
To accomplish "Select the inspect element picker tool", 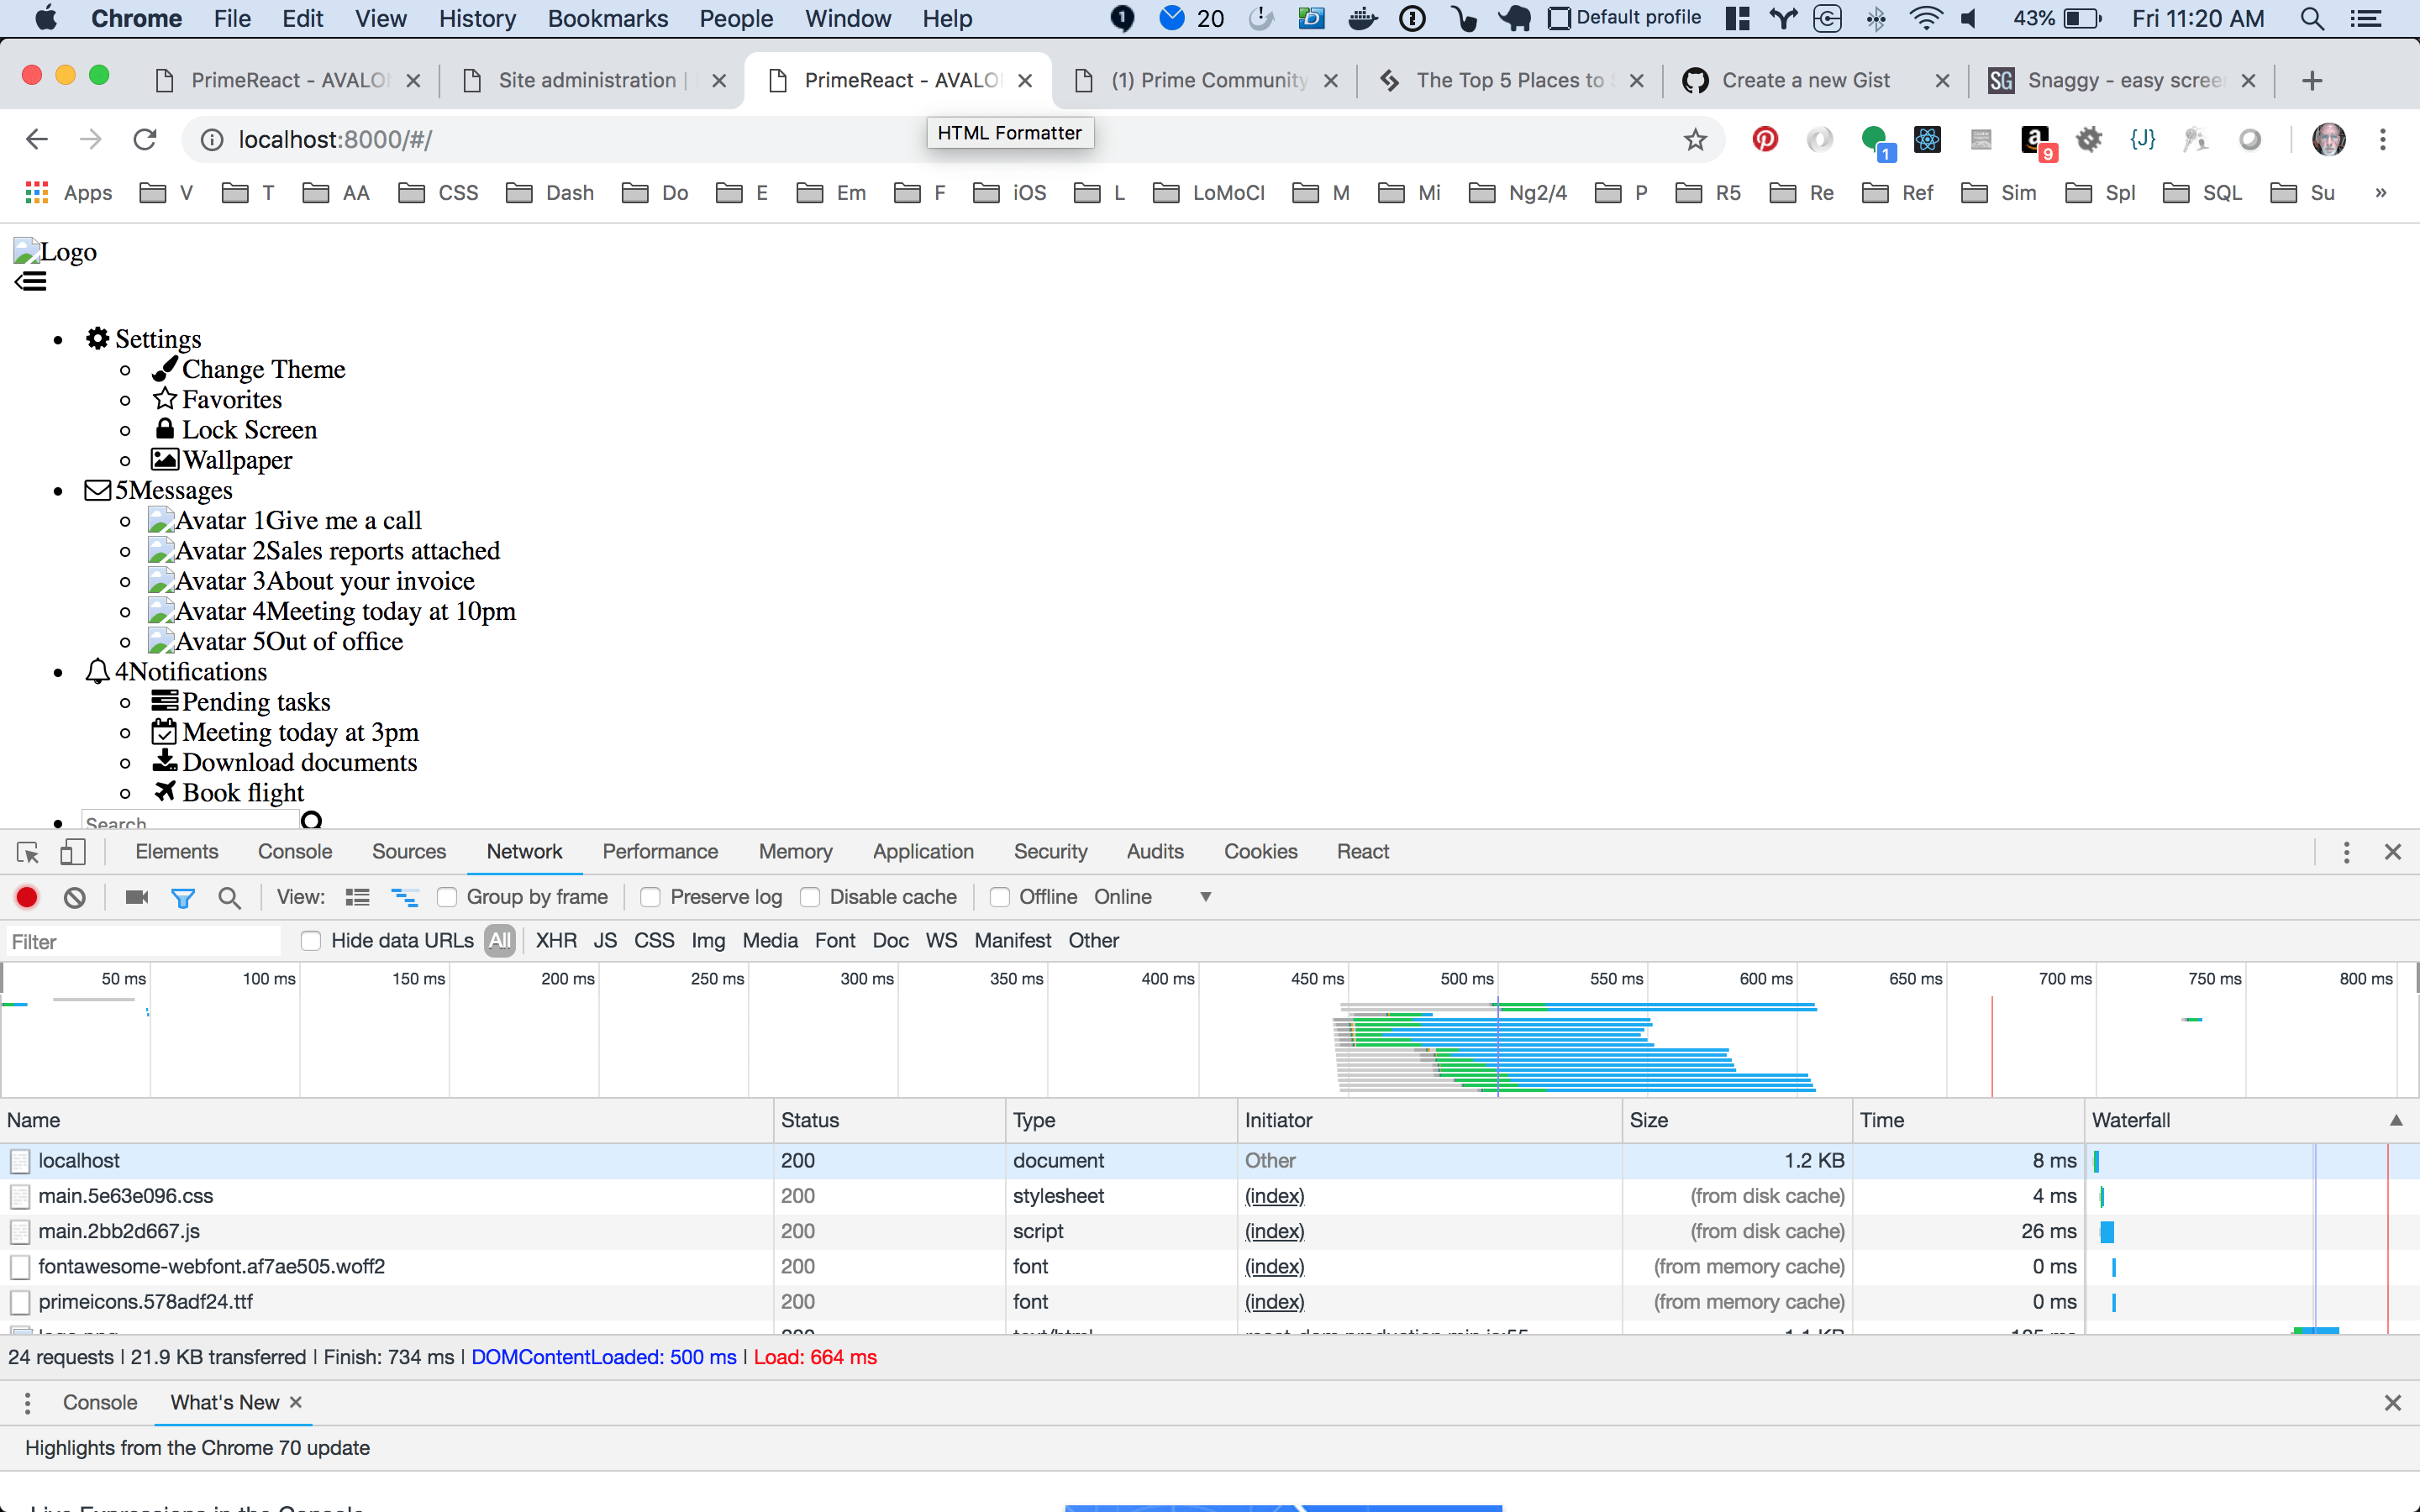I will [27, 852].
